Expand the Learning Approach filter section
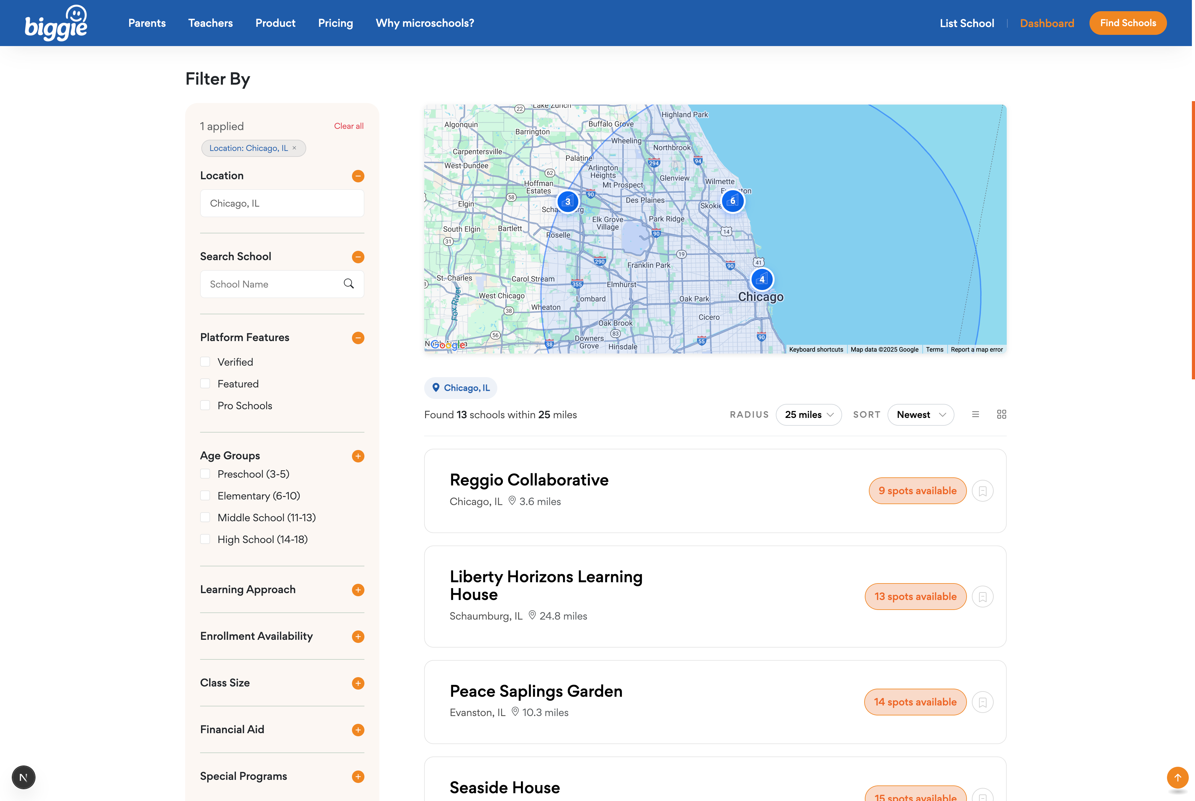This screenshot has width=1195, height=801. point(358,590)
